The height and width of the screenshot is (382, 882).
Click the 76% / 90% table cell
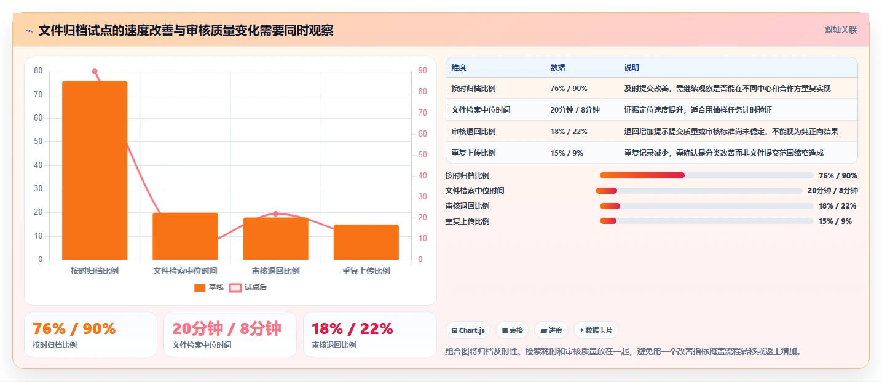[x=569, y=89]
